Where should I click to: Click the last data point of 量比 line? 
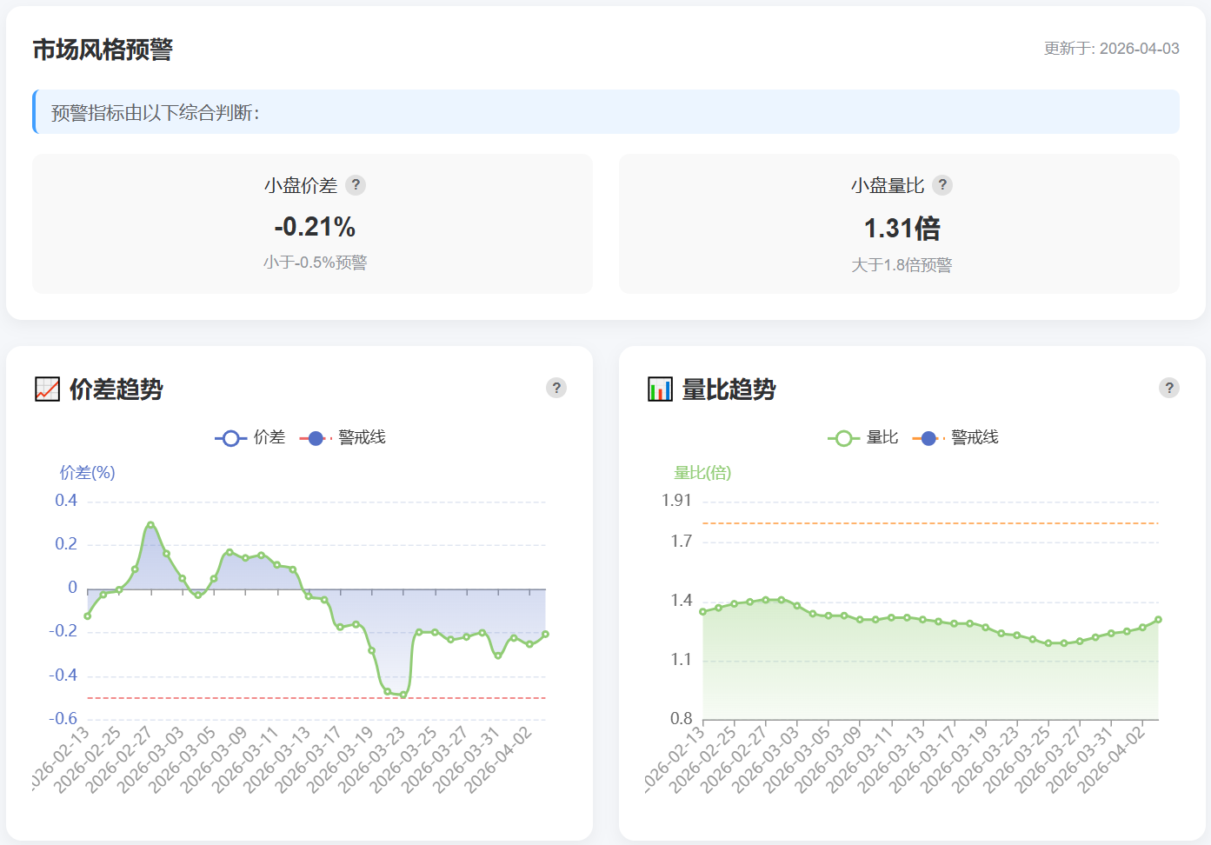(1159, 620)
